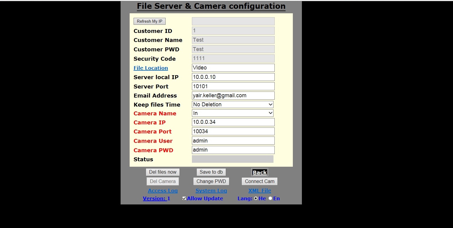Click the Version: 1 link
Image resolution: width=453 pixels, height=228 pixels.
(157, 199)
